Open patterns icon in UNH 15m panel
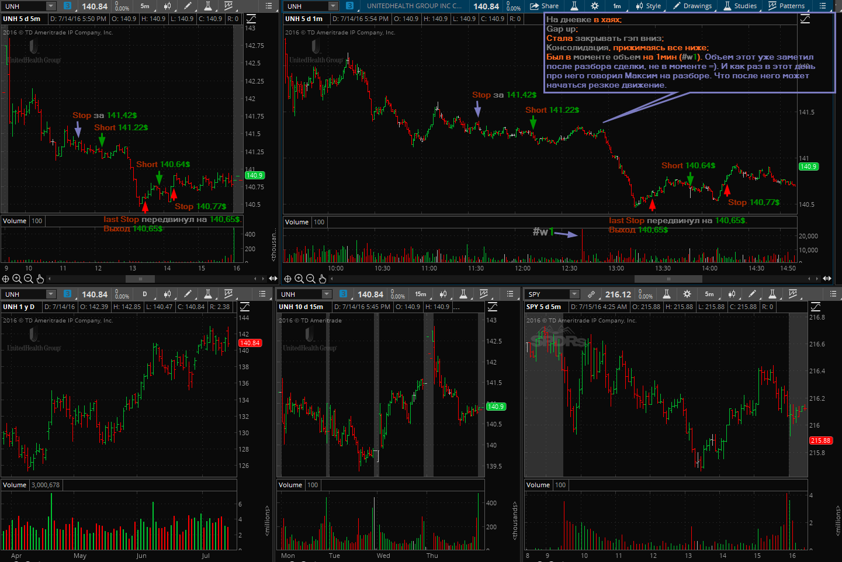The width and height of the screenshot is (842, 562). pos(484,294)
